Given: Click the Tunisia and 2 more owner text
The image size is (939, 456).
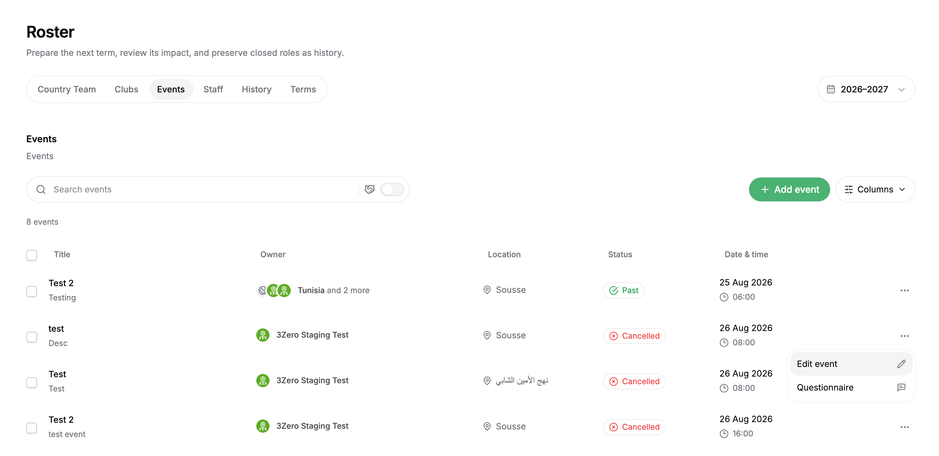Looking at the screenshot, I should (x=333, y=290).
